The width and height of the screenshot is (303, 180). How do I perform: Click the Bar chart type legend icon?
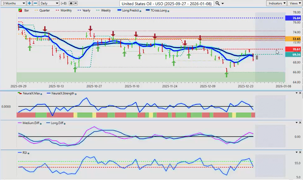[20, 10]
